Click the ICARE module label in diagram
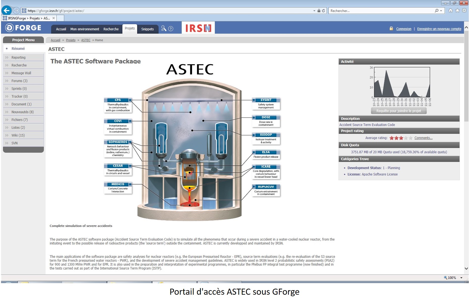Viewport: 469px width, 303px height. click(x=266, y=167)
